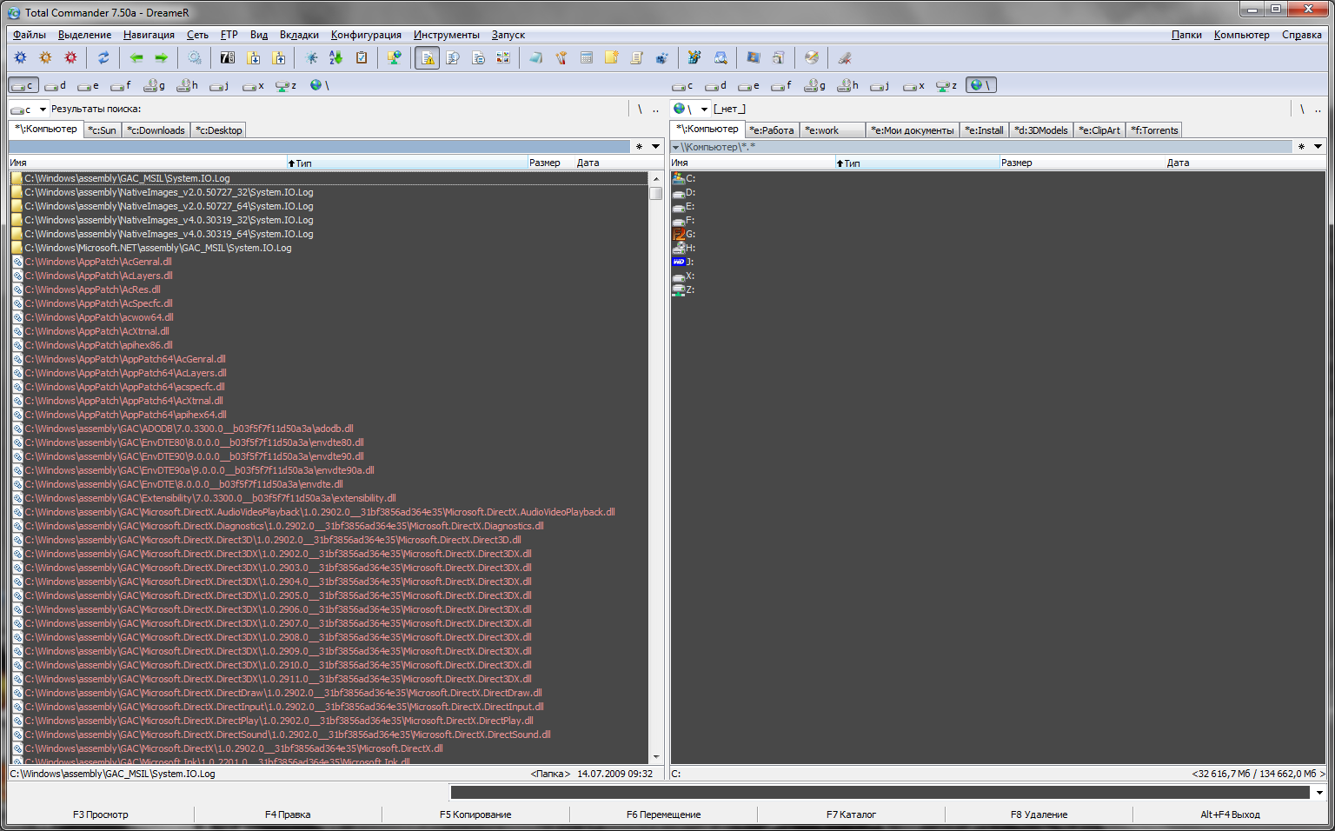Switch right panel to drive e
The width and height of the screenshot is (1335, 831).
pyautogui.click(x=749, y=85)
